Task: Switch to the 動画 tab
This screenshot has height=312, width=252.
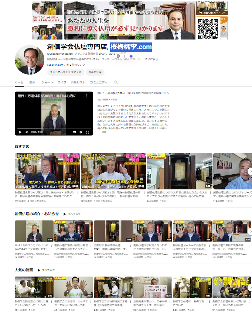Action: pos(33,82)
